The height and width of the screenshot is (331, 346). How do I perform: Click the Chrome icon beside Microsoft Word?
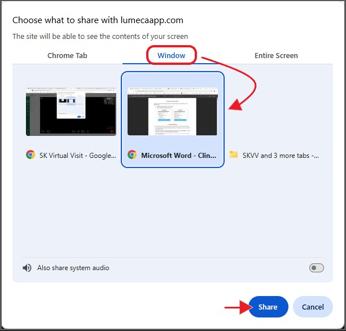coord(132,155)
